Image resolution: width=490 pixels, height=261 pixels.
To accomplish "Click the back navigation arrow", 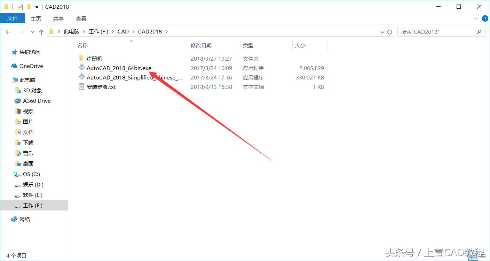I will (8, 31).
